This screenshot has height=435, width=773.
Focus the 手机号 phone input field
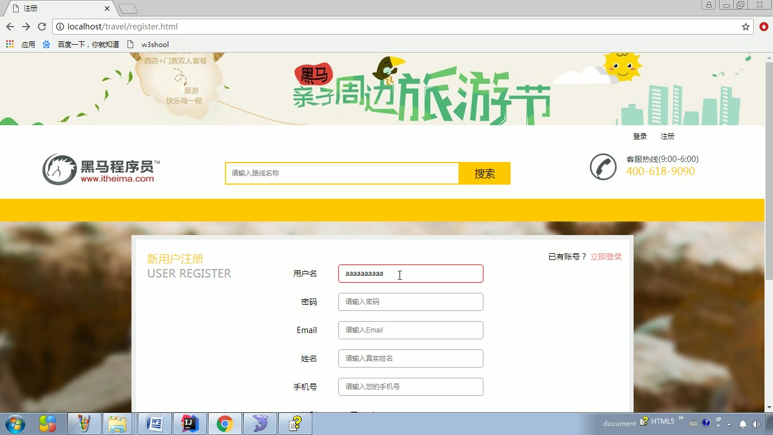(x=411, y=387)
